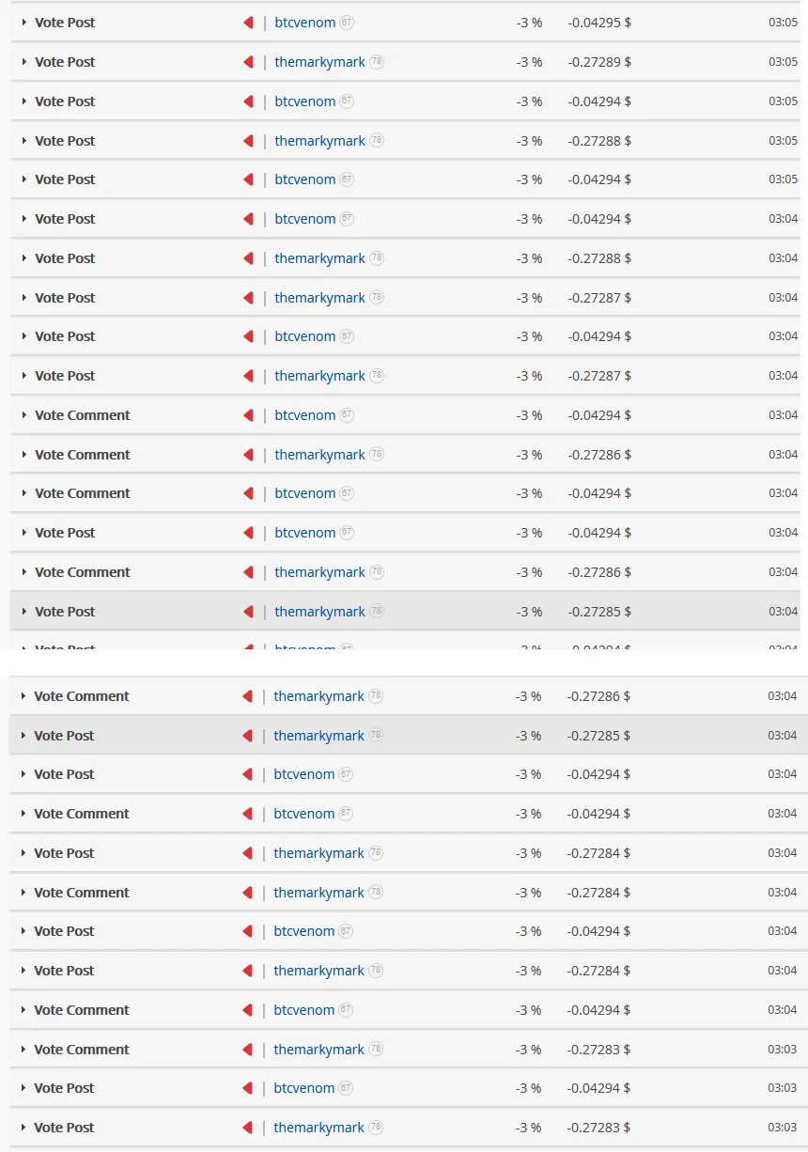Open themarkymark profile in -0.27289 $ row
This screenshot has width=808, height=1152.
[320, 62]
